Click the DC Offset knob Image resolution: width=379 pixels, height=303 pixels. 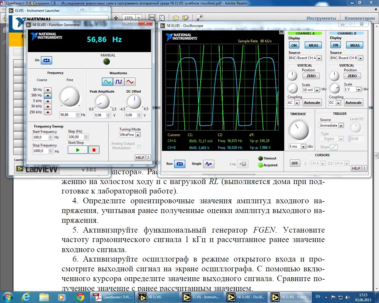(x=134, y=102)
